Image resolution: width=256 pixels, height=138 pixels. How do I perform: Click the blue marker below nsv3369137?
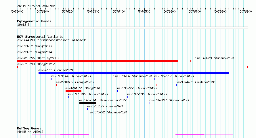click(x=150, y=103)
